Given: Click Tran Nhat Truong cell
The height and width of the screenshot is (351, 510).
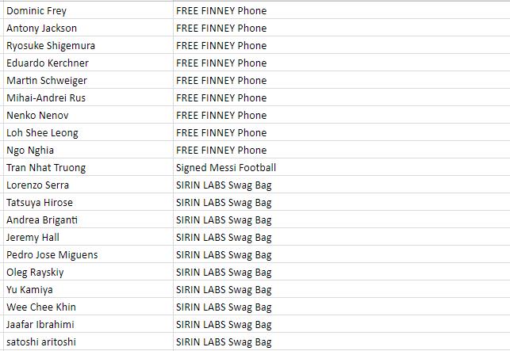Looking at the screenshot, I should point(88,167).
